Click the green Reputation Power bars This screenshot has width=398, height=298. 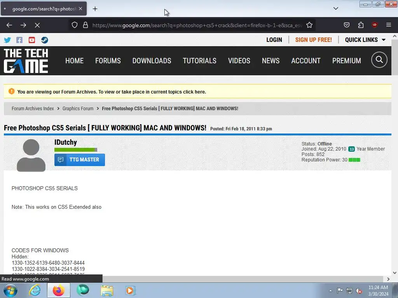(x=354, y=160)
